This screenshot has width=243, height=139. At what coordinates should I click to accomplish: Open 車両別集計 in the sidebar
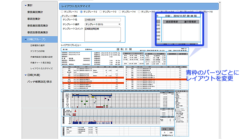[x=34, y=19]
